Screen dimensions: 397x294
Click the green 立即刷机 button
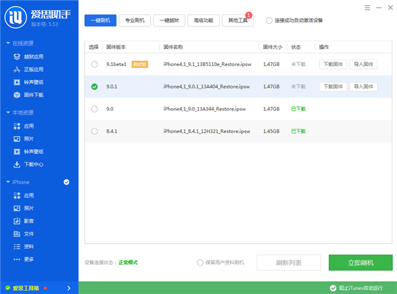tap(361, 263)
